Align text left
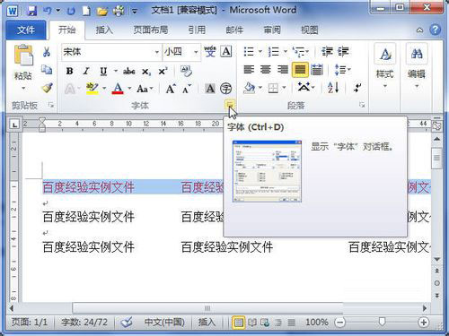Screen dimensions: 449x336 tap(249, 70)
